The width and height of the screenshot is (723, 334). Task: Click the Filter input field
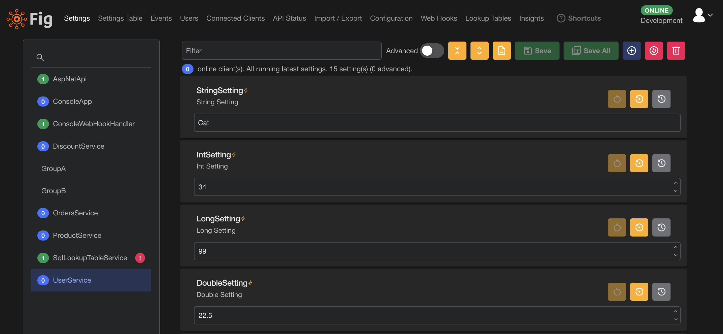tap(282, 51)
